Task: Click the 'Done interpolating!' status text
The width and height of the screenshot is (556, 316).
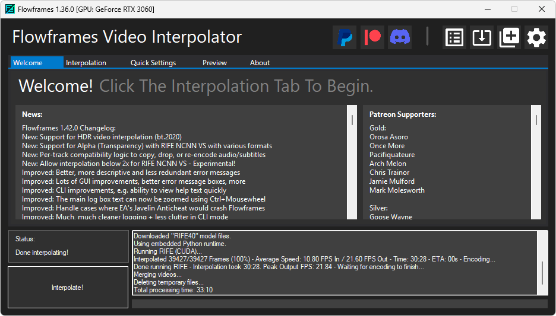Action: tap(42, 253)
